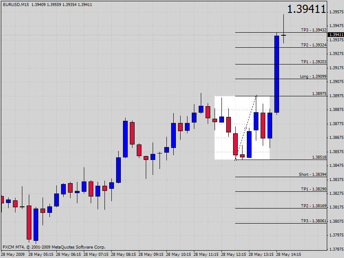Click the 1.39575 price axis label
Viewport: 344px width, 258px height.
(336, 12)
